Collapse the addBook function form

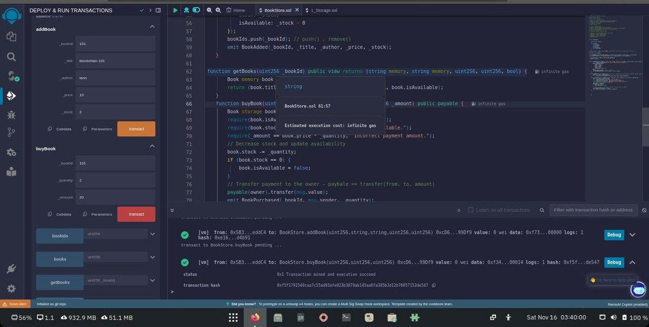coord(152,26)
